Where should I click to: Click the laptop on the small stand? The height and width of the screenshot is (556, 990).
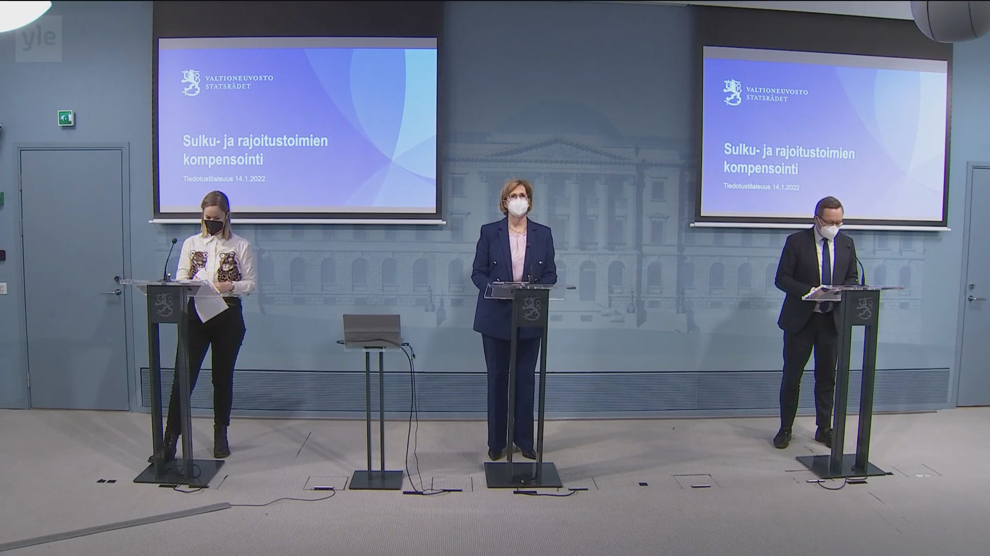(372, 329)
